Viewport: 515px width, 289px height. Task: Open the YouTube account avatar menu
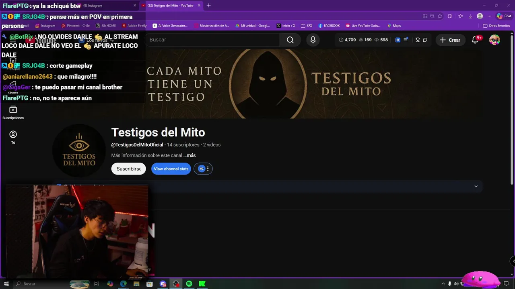pos(494,40)
